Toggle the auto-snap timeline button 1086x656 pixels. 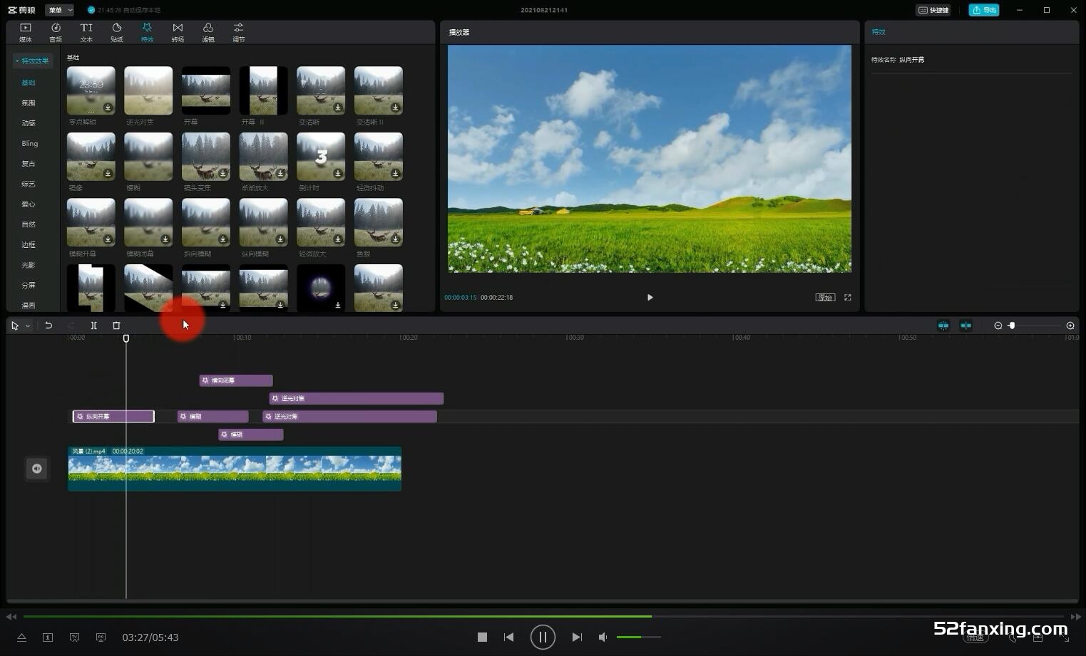(x=965, y=326)
